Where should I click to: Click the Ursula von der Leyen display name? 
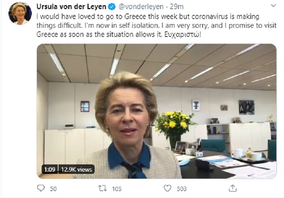coord(71,7)
